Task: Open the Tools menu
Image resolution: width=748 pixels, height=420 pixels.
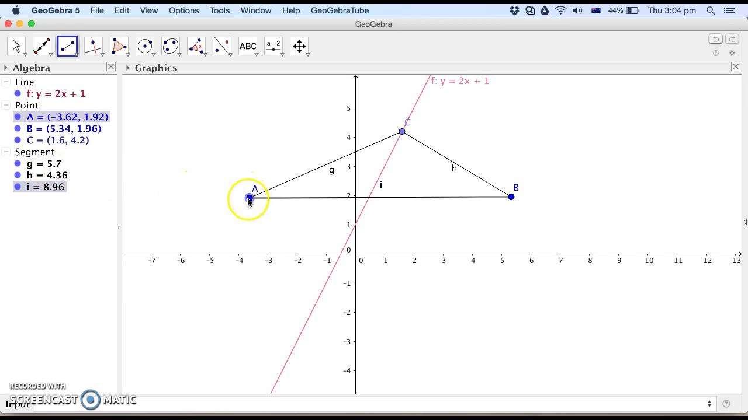Action: click(x=220, y=10)
